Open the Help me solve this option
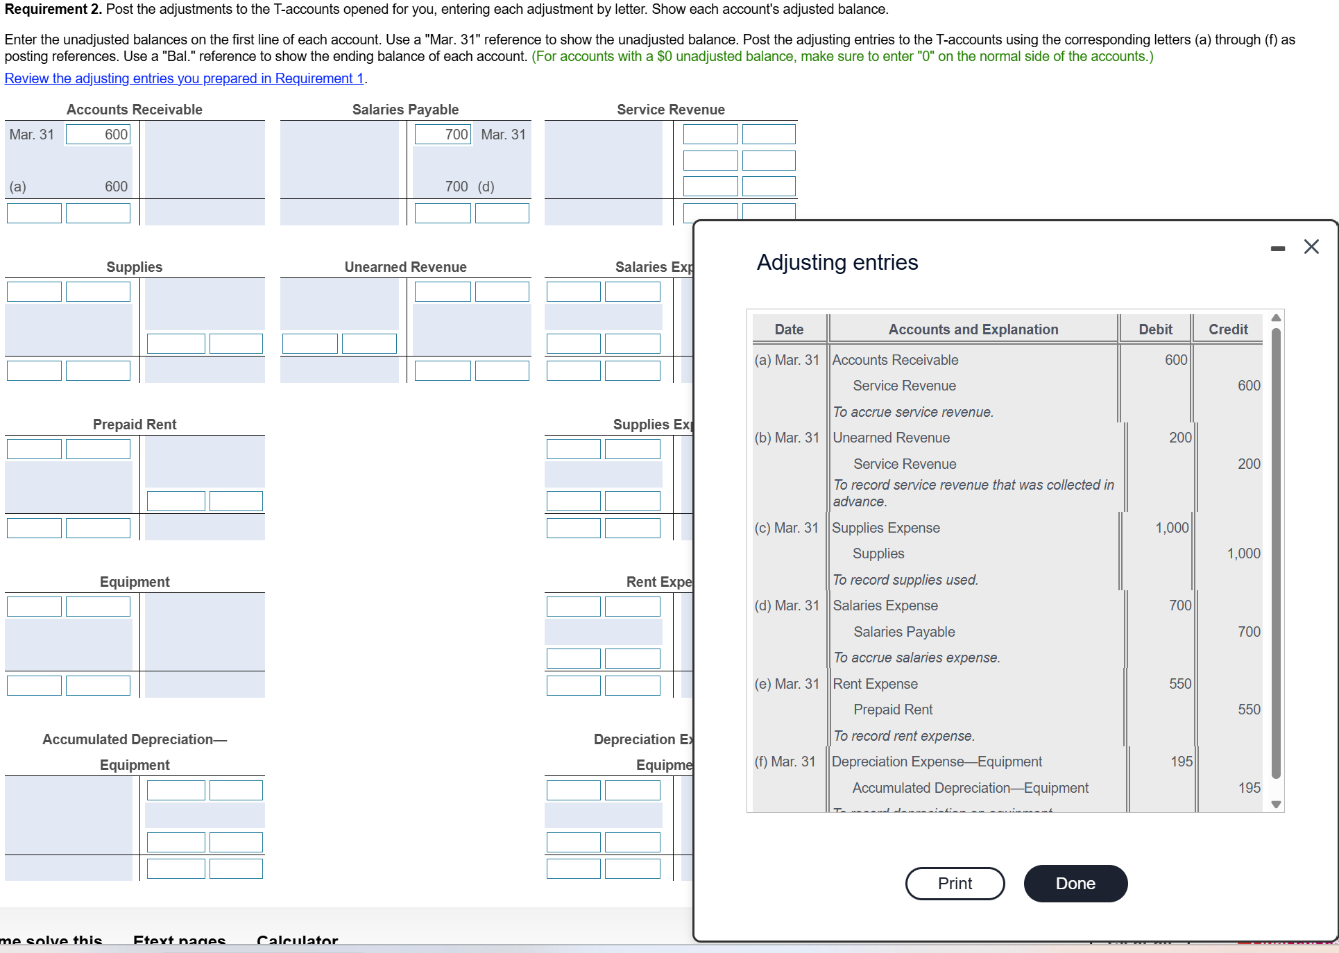1339x953 pixels. (x=52, y=941)
